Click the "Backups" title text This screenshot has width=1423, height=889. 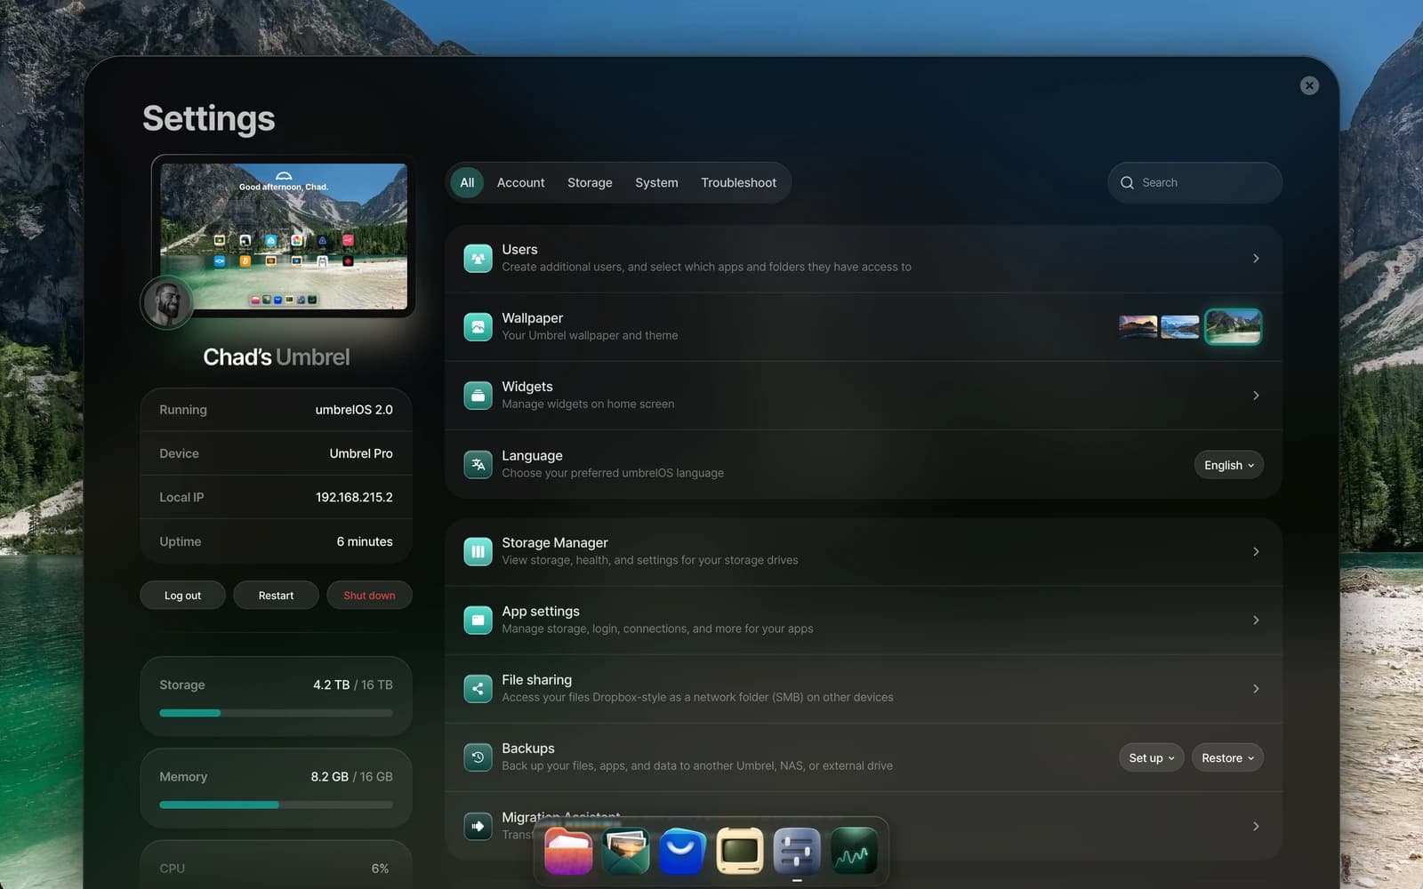pyautogui.click(x=528, y=749)
